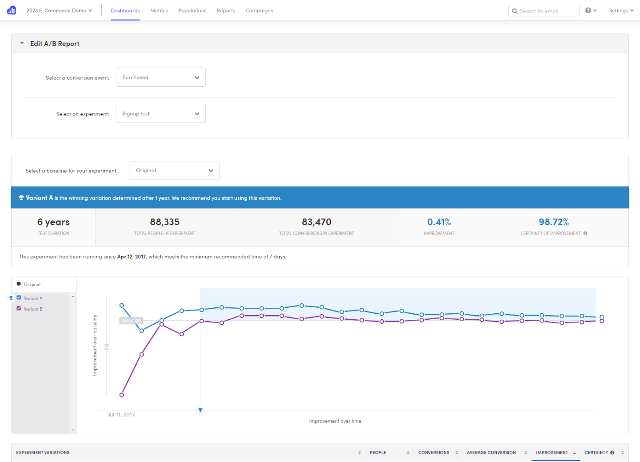Open the conversion event dropdown showing Purchased
The height and width of the screenshot is (462, 640).
click(160, 77)
